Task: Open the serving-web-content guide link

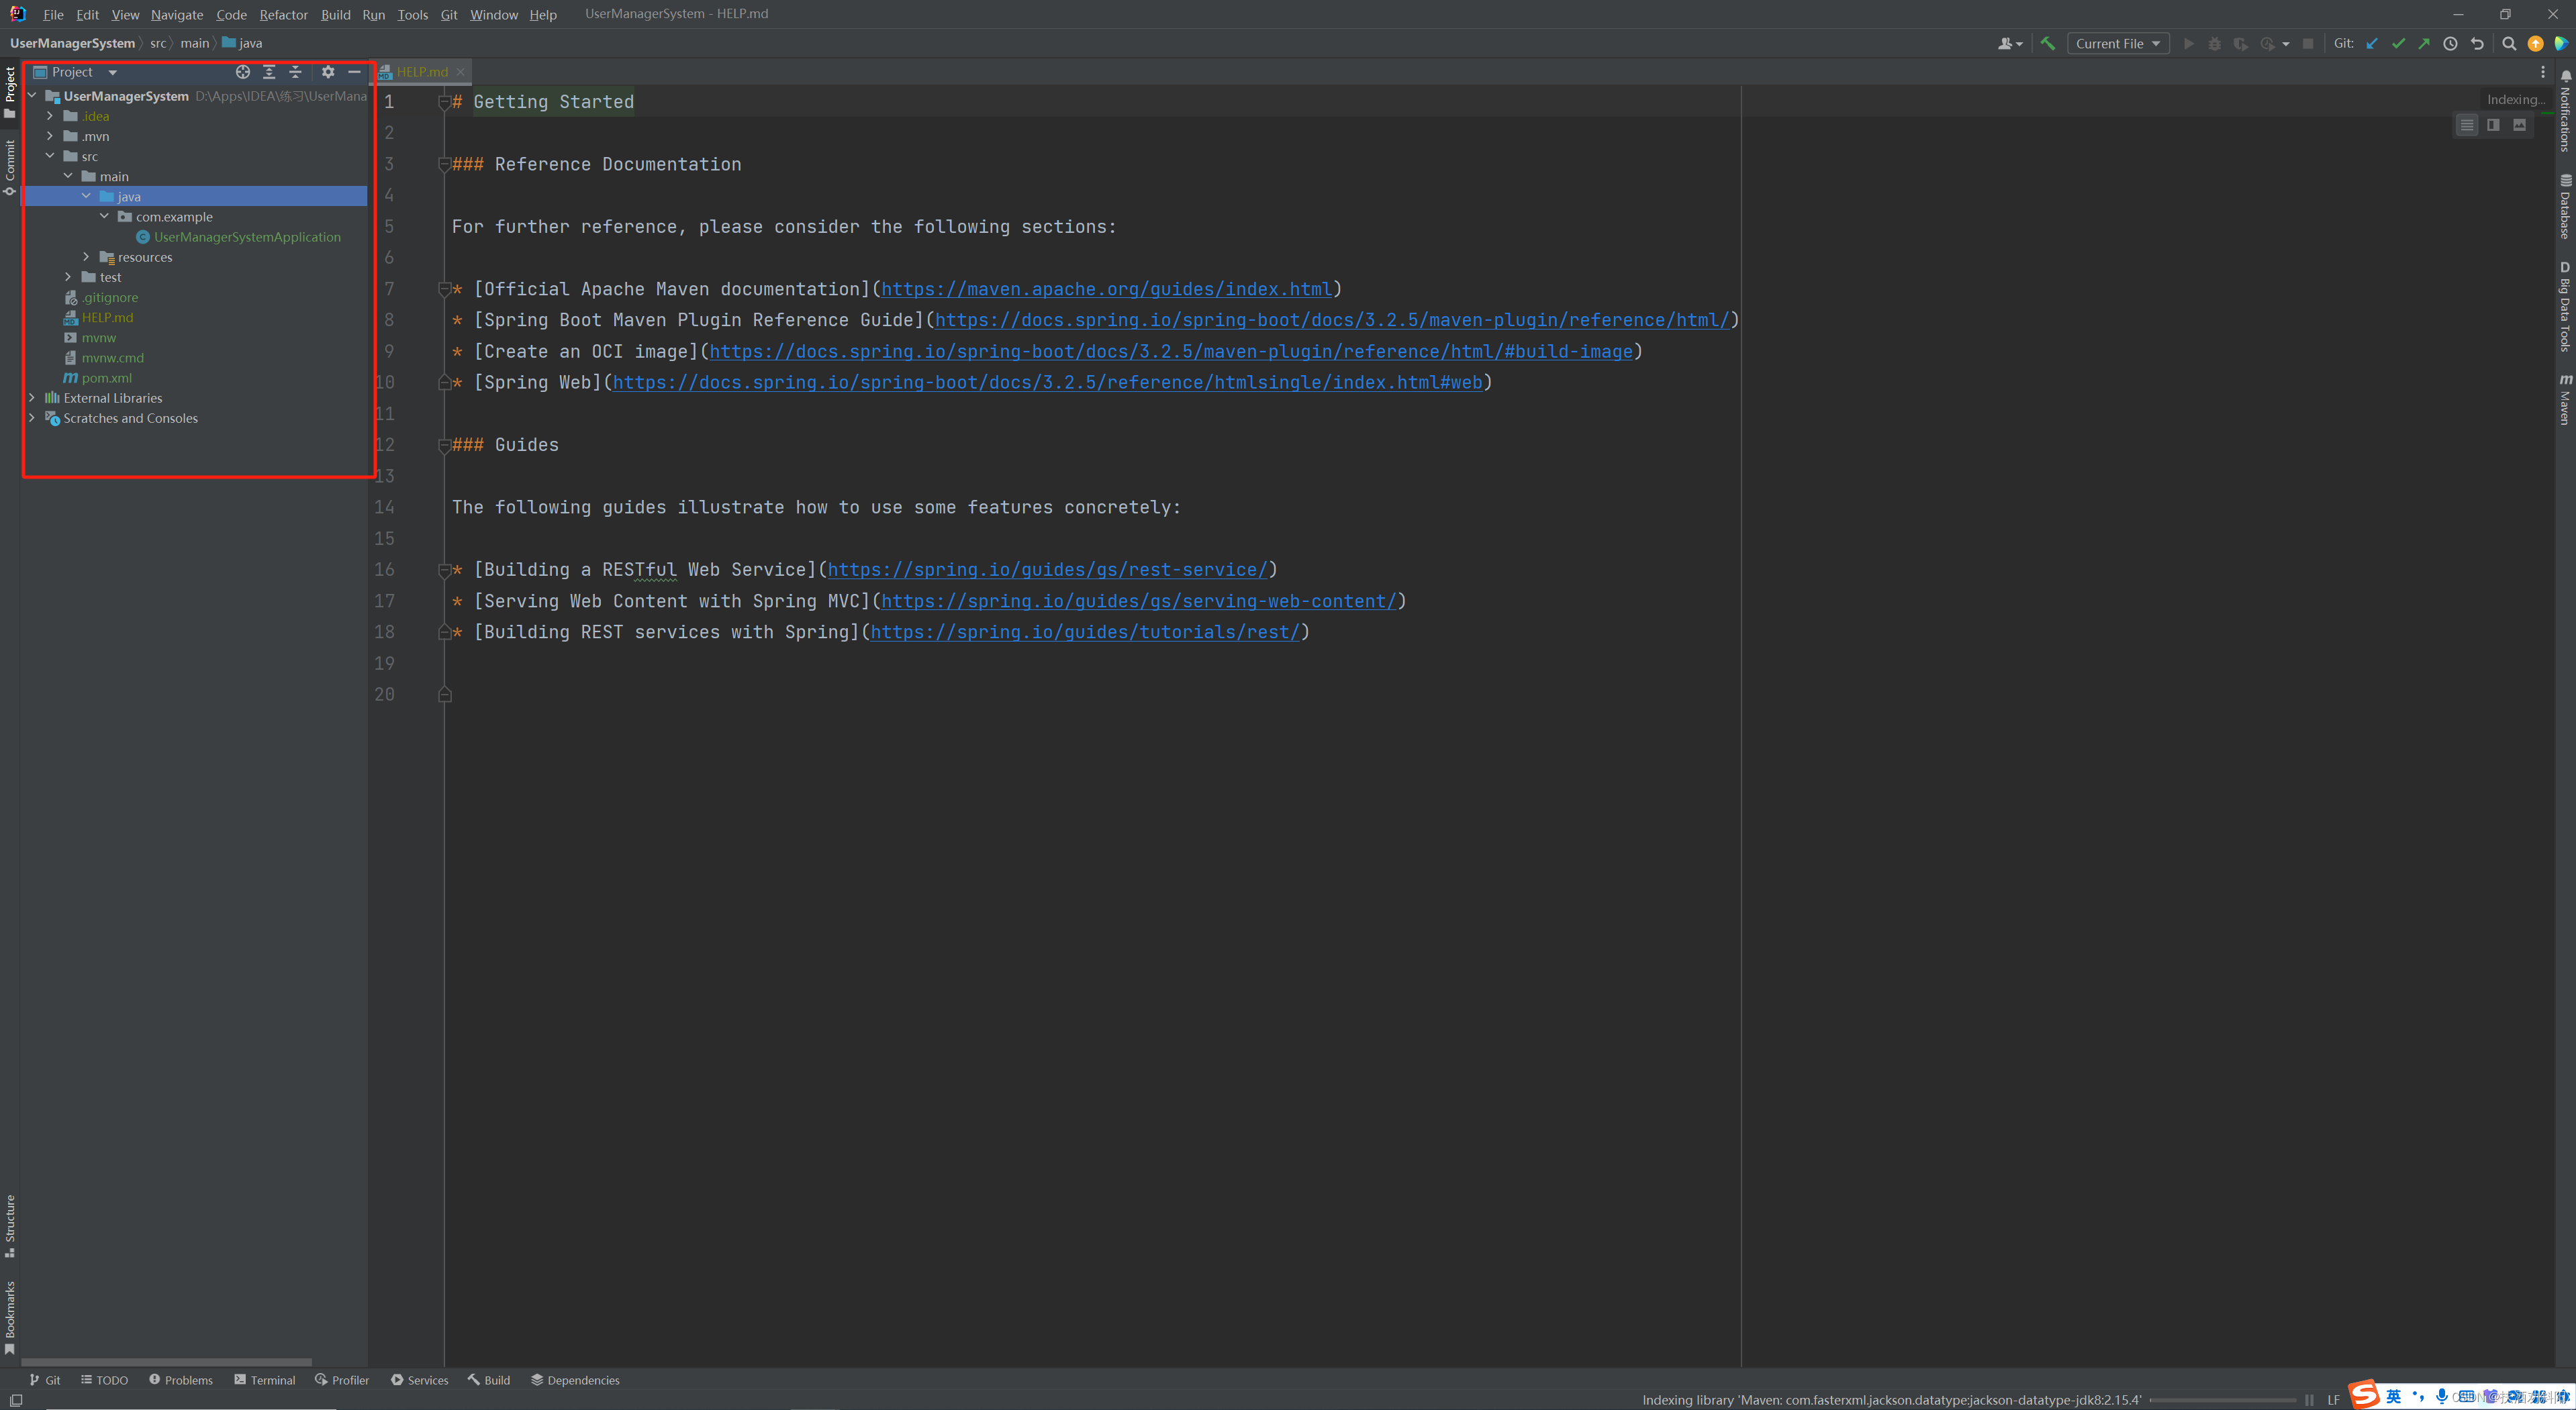Action: pyautogui.click(x=1138, y=601)
